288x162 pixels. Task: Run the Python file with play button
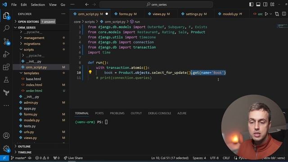pos(266,14)
